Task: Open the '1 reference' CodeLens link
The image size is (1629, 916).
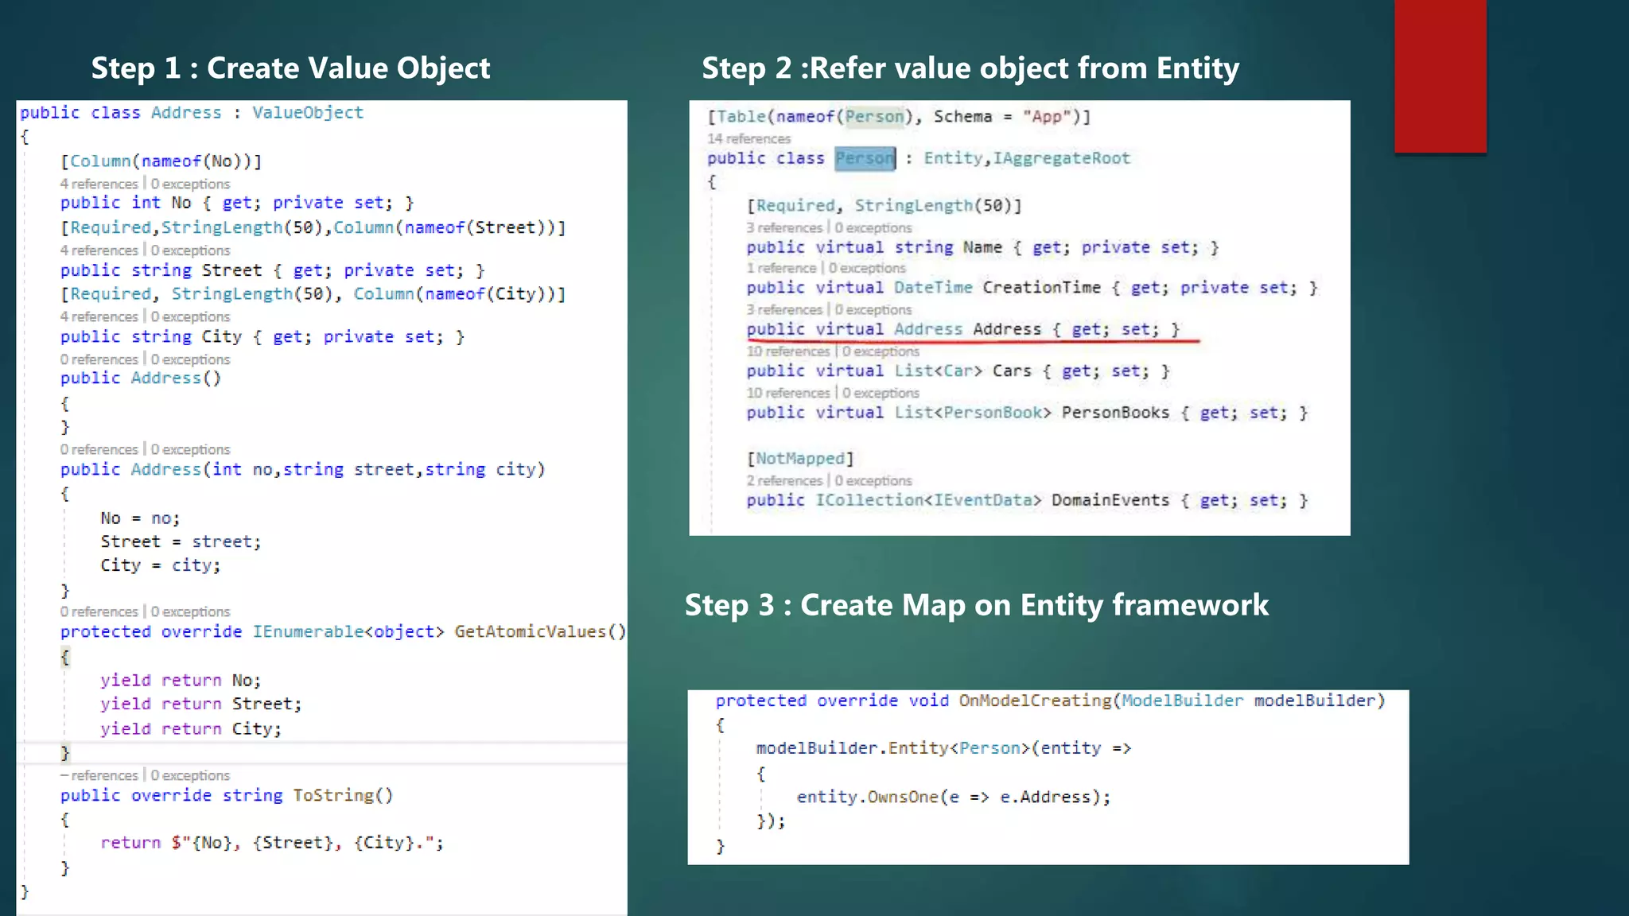Action: [781, 268]
